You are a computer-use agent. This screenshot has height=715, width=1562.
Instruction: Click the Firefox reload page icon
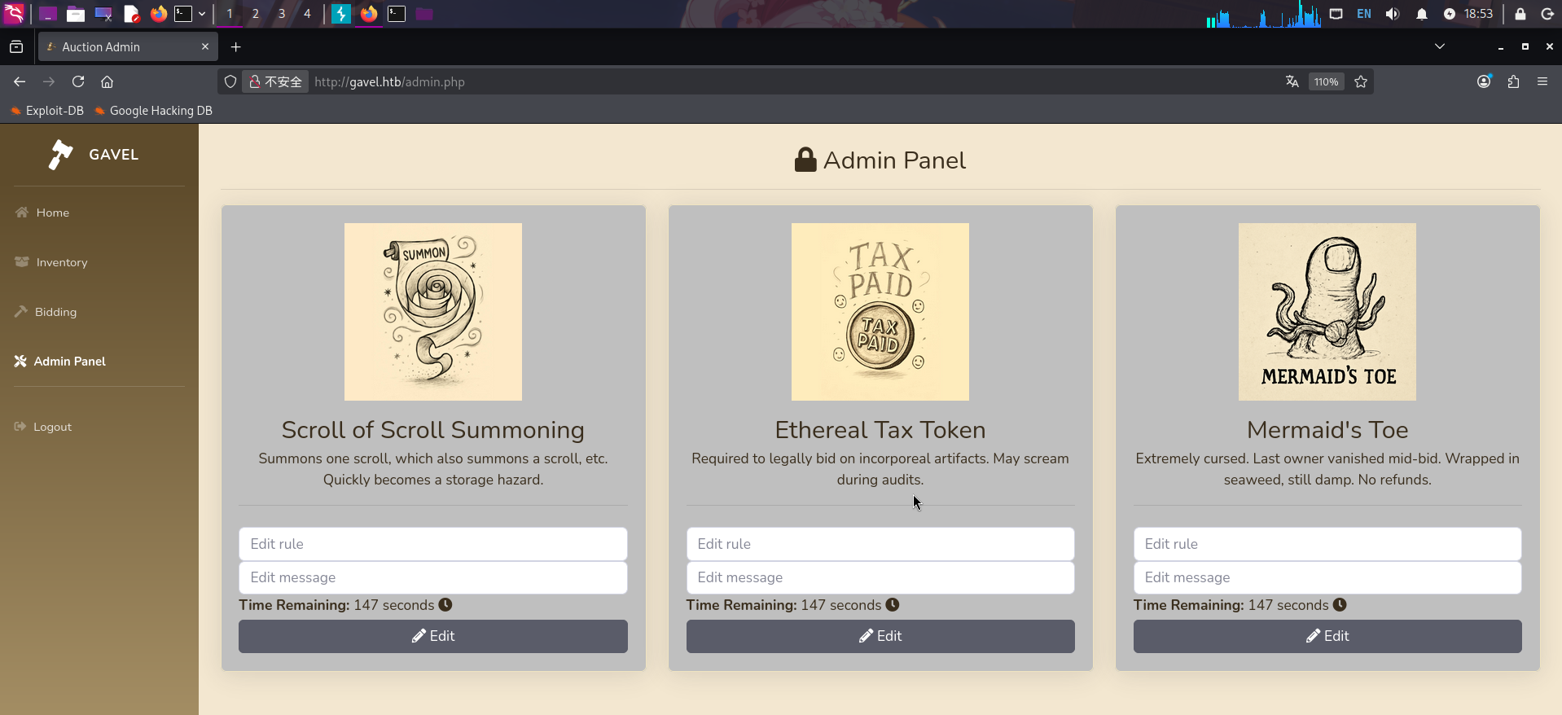pos(78,81)
